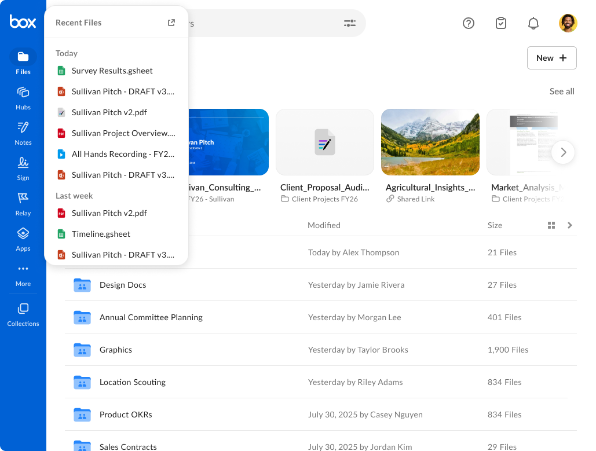Pop out the Recent Files panel
Viewport: 596px width, 451px height.
pyautogui.click(x=171, y=23)
